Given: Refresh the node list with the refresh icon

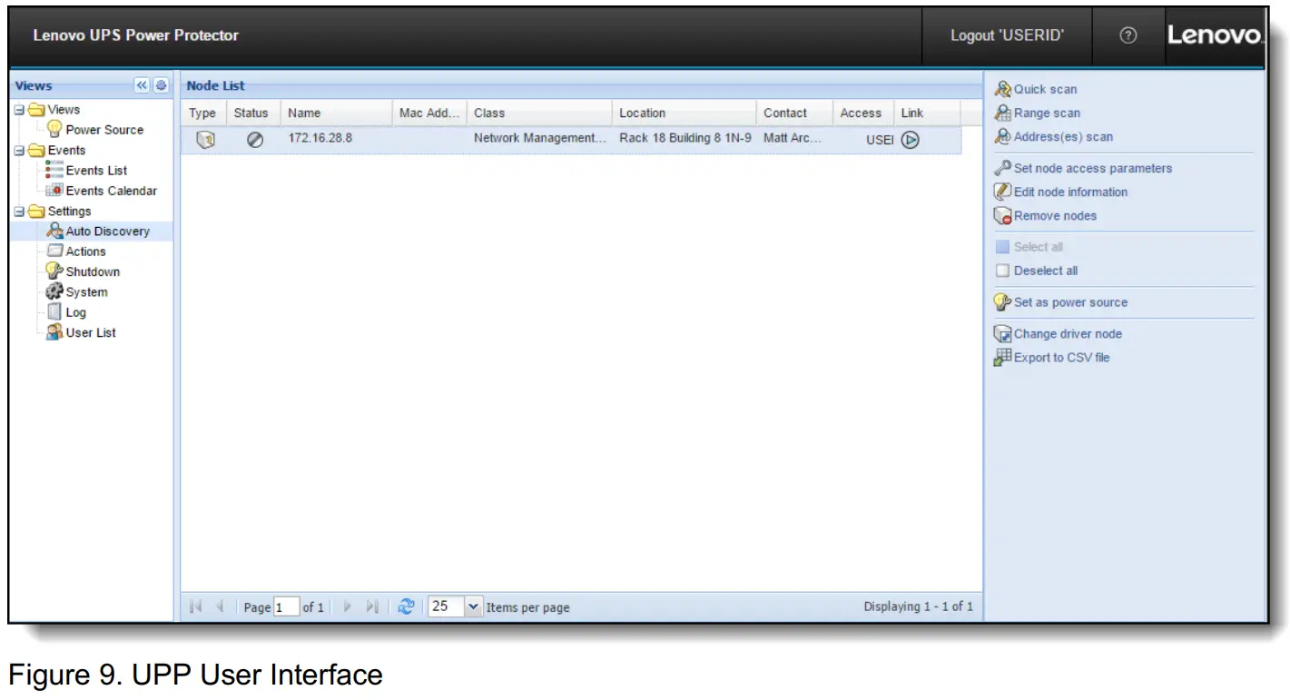Looking at the screenshot, I should 408,606.
